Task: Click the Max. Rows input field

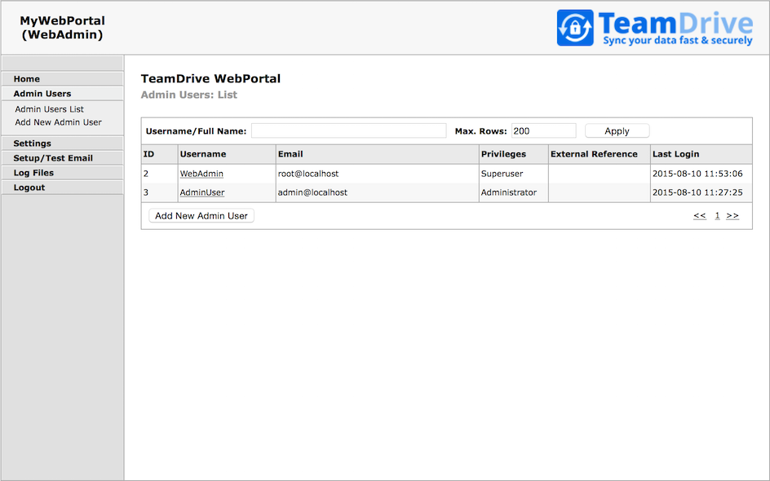Action: (543, 131)
